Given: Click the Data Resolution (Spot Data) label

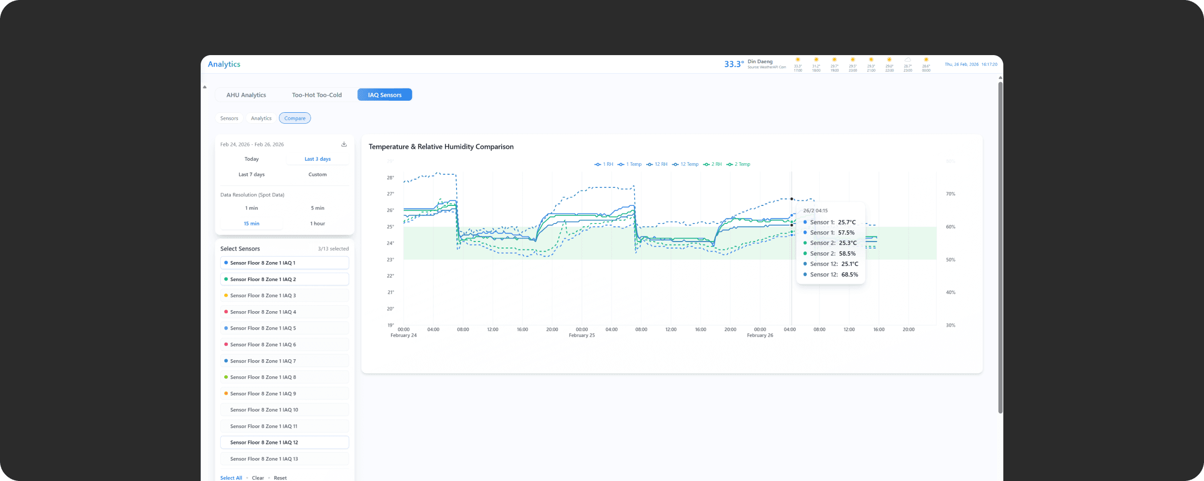Looking at the screenshot, I should point(252,195).
